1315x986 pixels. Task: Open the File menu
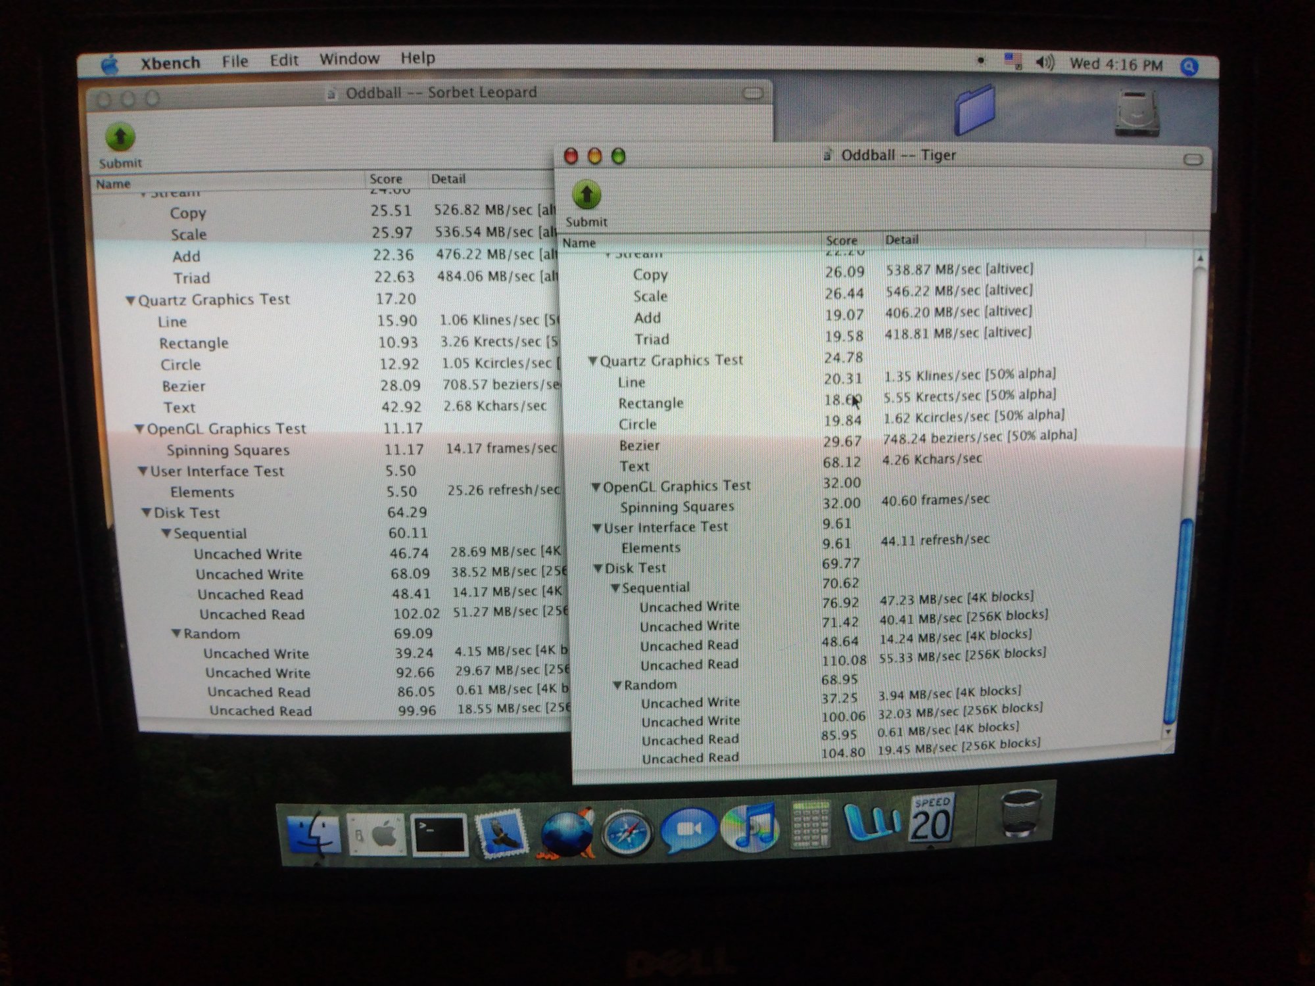pos(235,61)
